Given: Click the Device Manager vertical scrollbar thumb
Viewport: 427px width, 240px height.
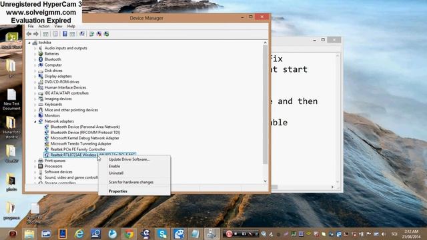Looking at the screenshot, I should click(265, 105).
